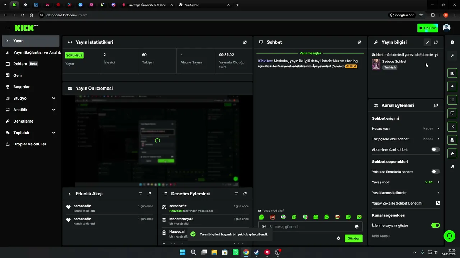Reload the page in the browser
The width and height of the screenshot is (460, 258).
[x=23, y=15]
